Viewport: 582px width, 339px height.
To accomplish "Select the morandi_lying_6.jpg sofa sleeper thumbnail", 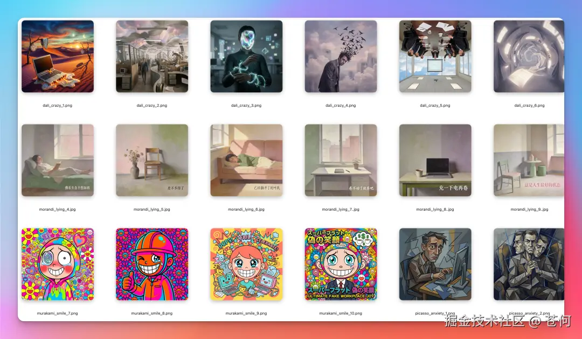I will pos(246,160).
